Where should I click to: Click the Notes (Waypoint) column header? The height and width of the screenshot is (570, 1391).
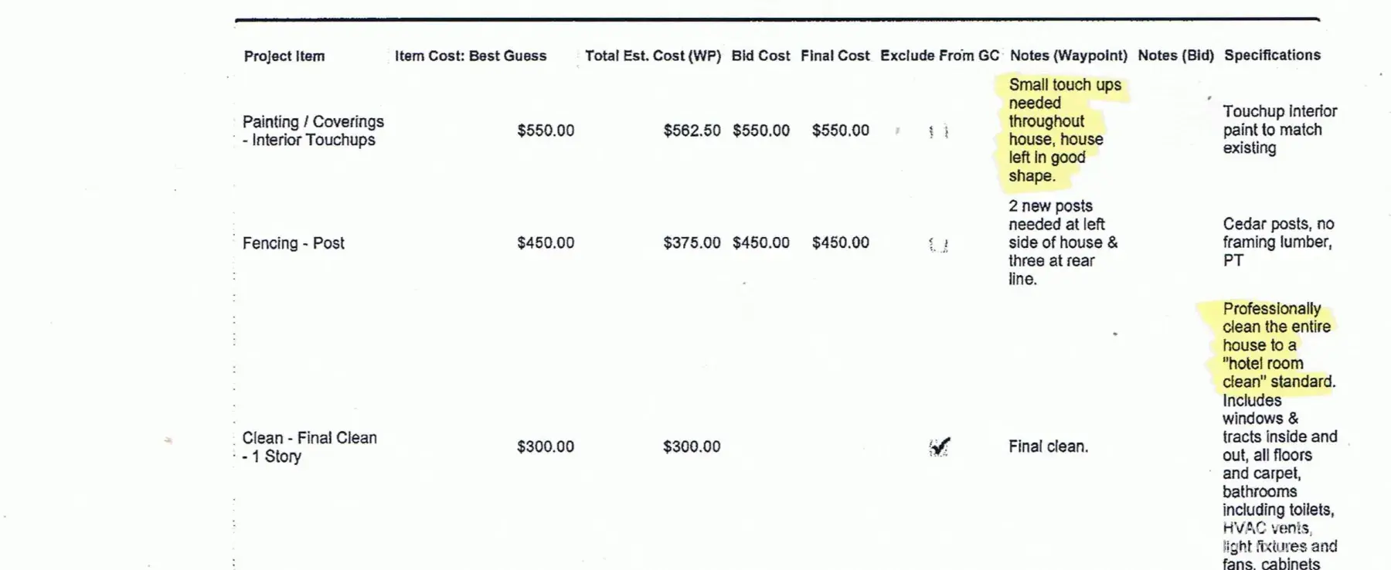click(x=1068, y=56)
